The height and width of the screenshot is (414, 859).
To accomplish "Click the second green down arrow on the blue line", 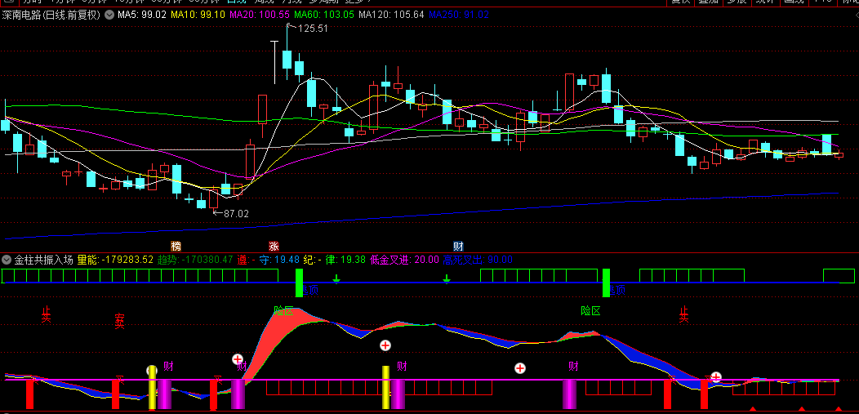I will [x=447, y=280].
